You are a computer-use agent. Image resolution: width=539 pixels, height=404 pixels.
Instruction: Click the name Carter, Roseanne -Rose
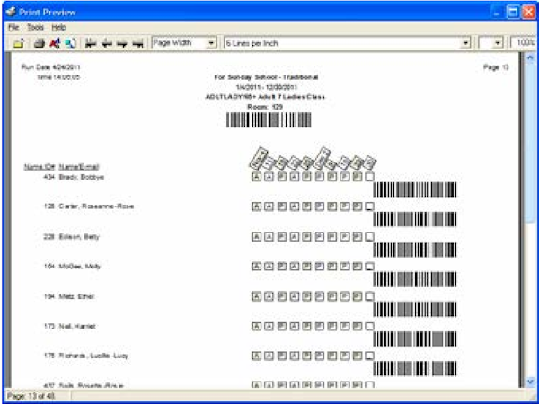coord(96,206)
